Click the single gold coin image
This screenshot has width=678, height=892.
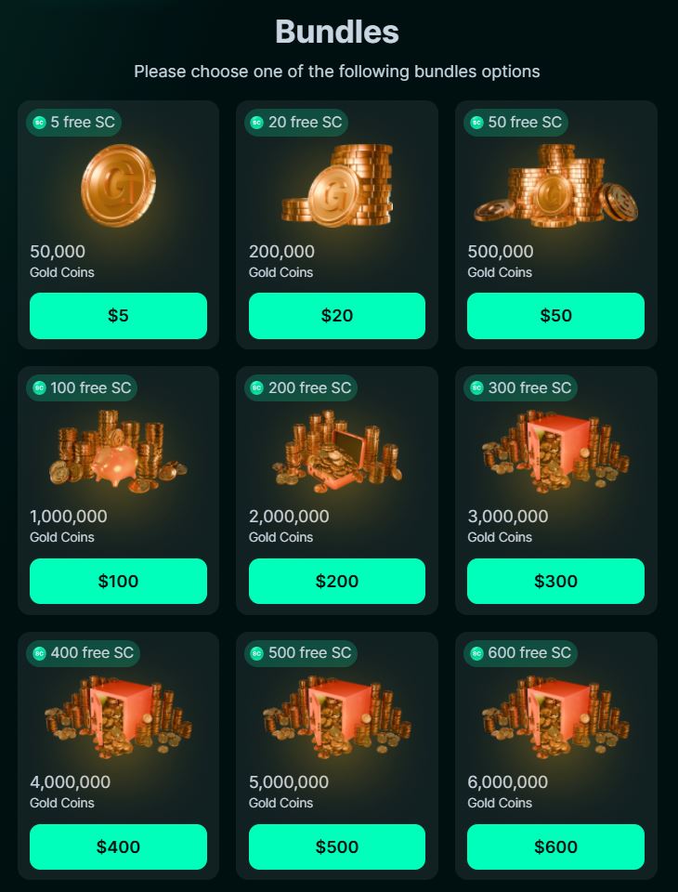[118, 186]
